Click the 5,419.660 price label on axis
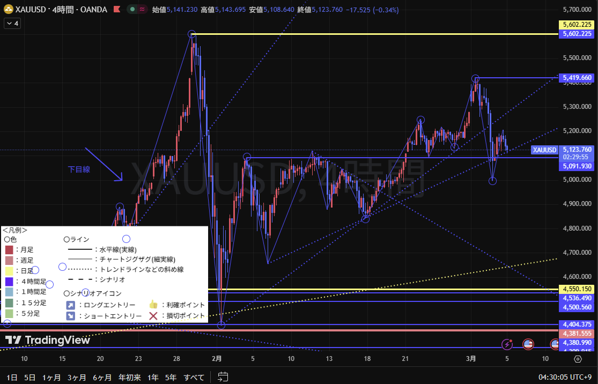Screen dimensions: 598x384 (x=577, y=78)
